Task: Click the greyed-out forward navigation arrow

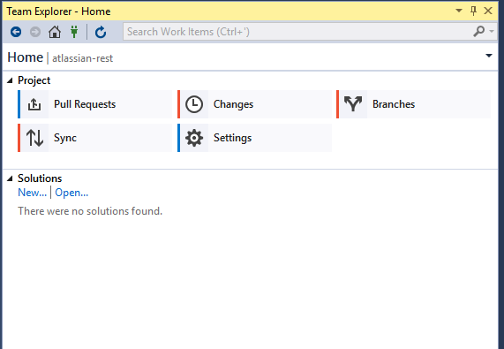Action: 35,32
